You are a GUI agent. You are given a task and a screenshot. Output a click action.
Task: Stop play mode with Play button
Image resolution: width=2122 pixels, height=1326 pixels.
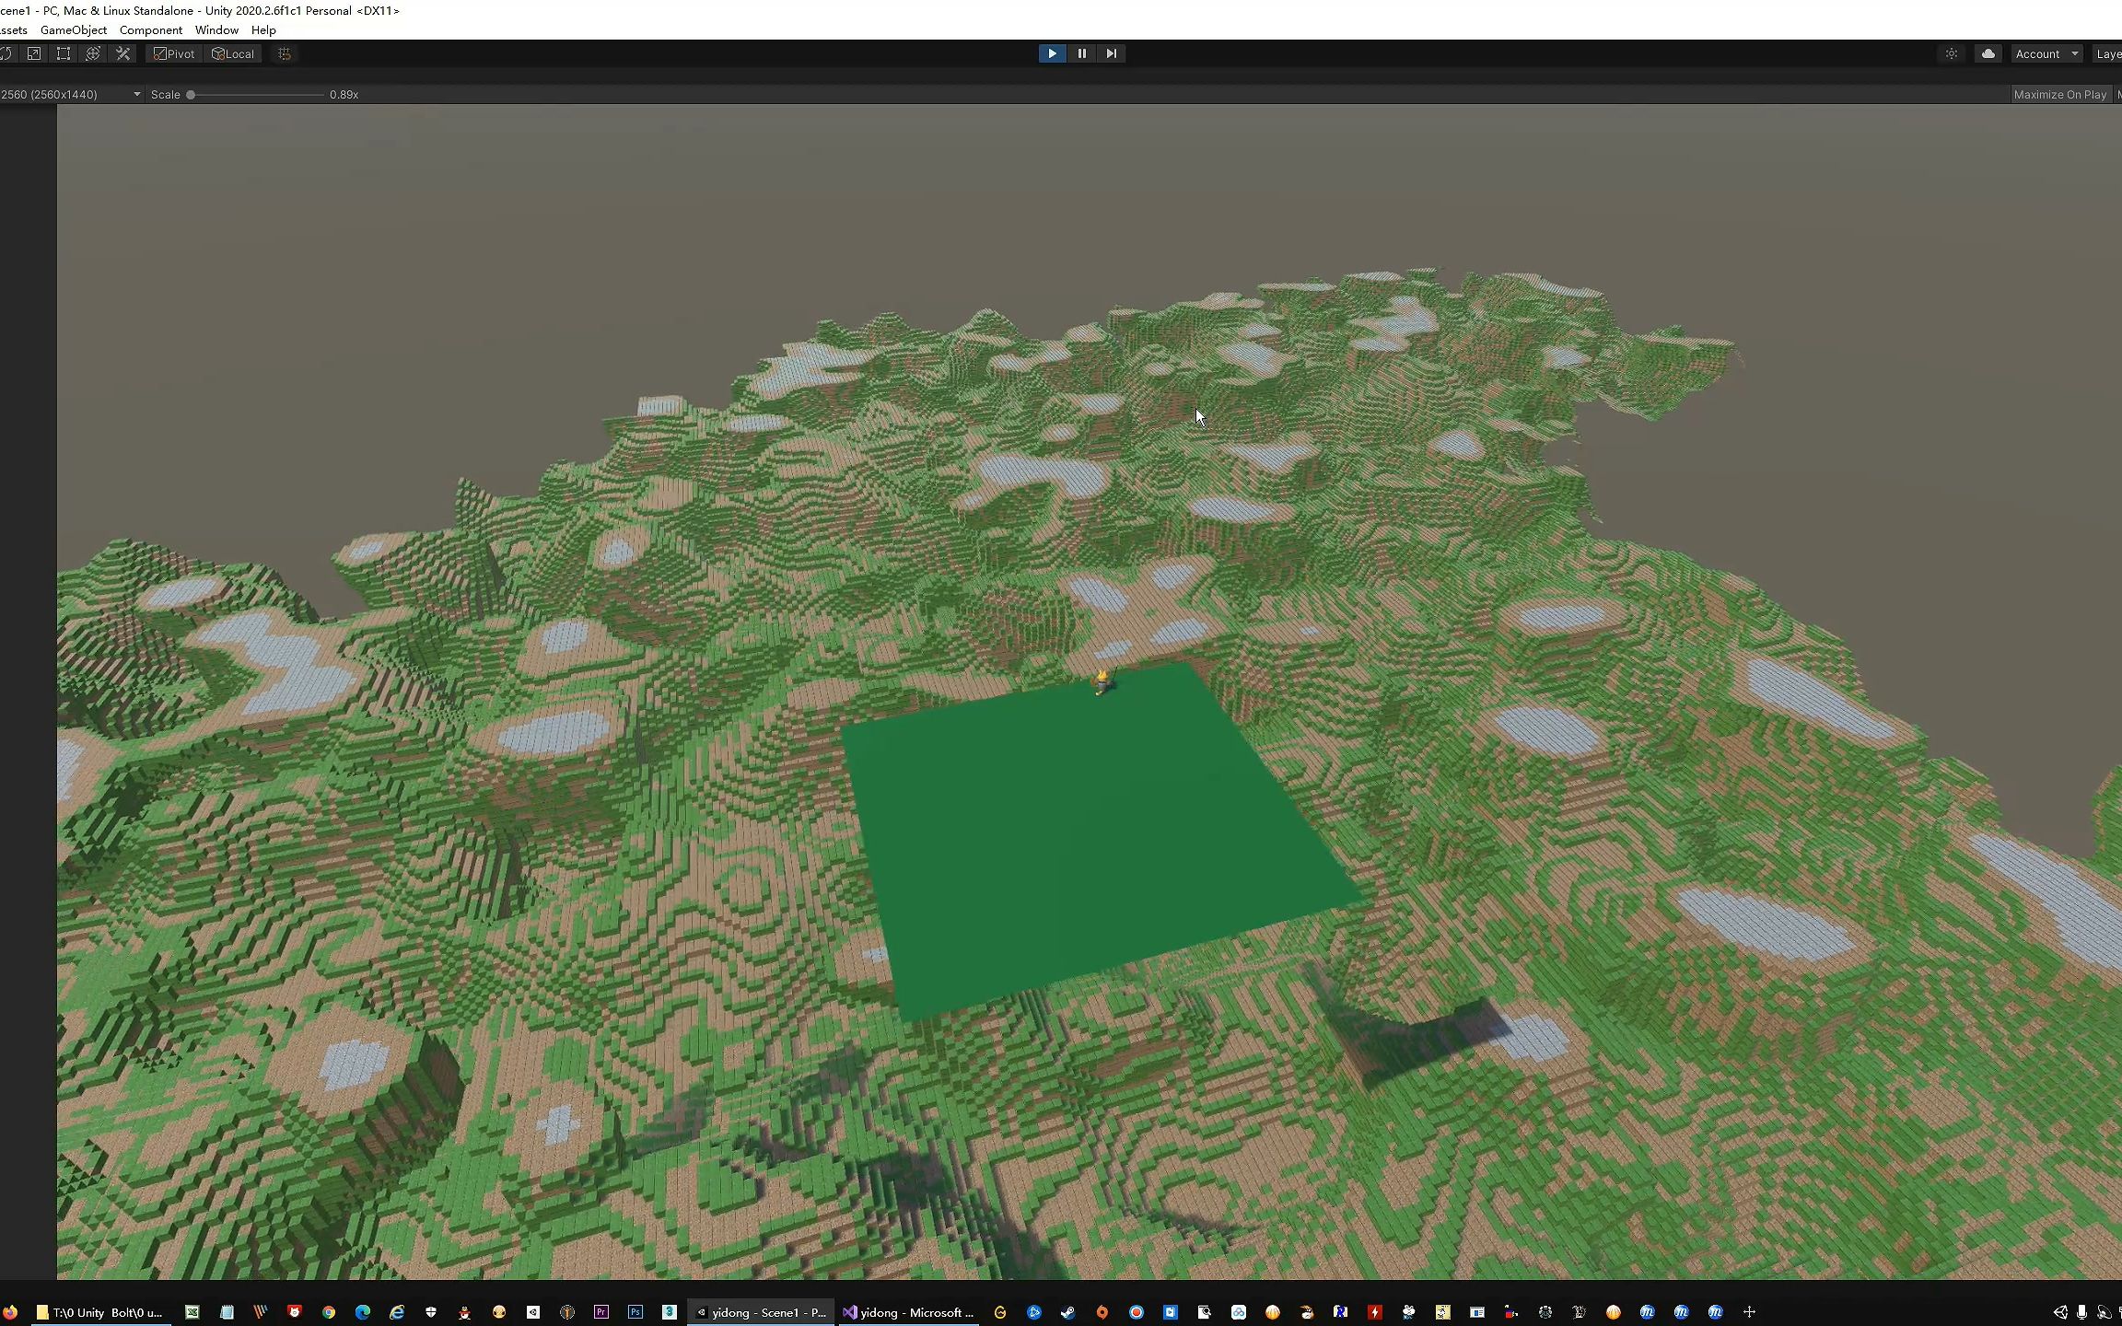click(x=1052, y=53)
